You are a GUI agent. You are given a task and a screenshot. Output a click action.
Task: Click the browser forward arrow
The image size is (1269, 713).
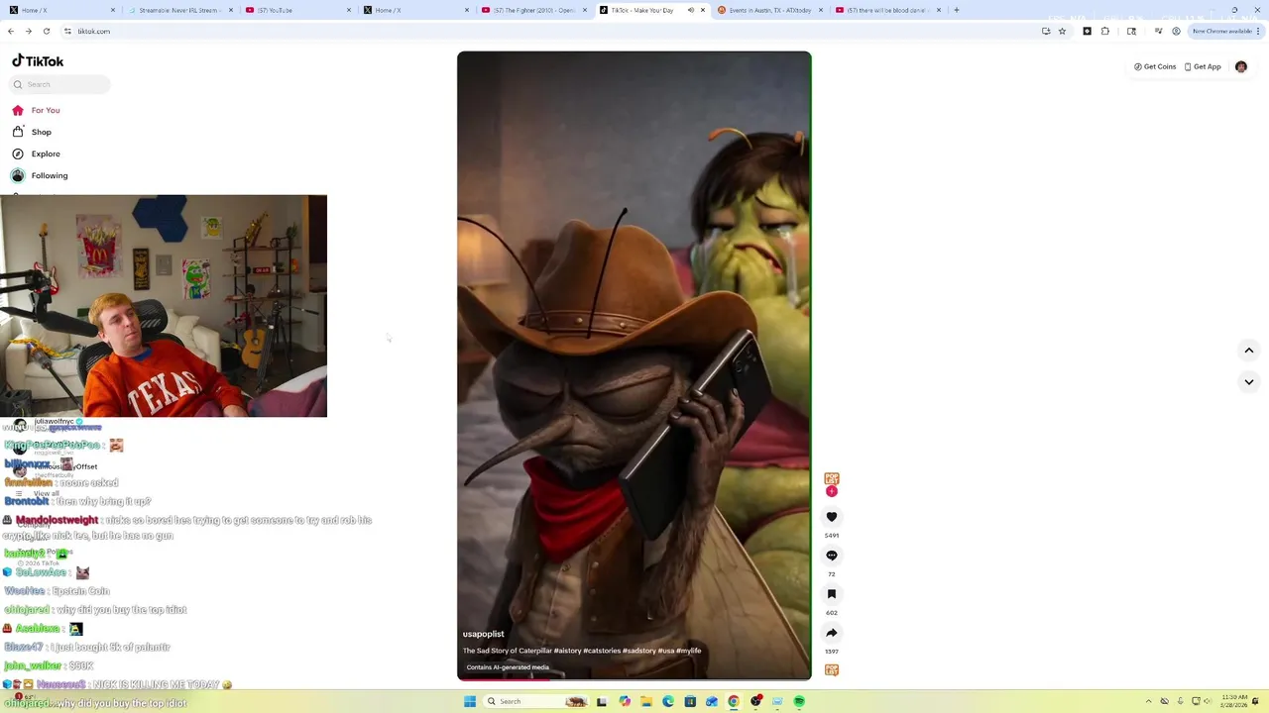(28, 31)
